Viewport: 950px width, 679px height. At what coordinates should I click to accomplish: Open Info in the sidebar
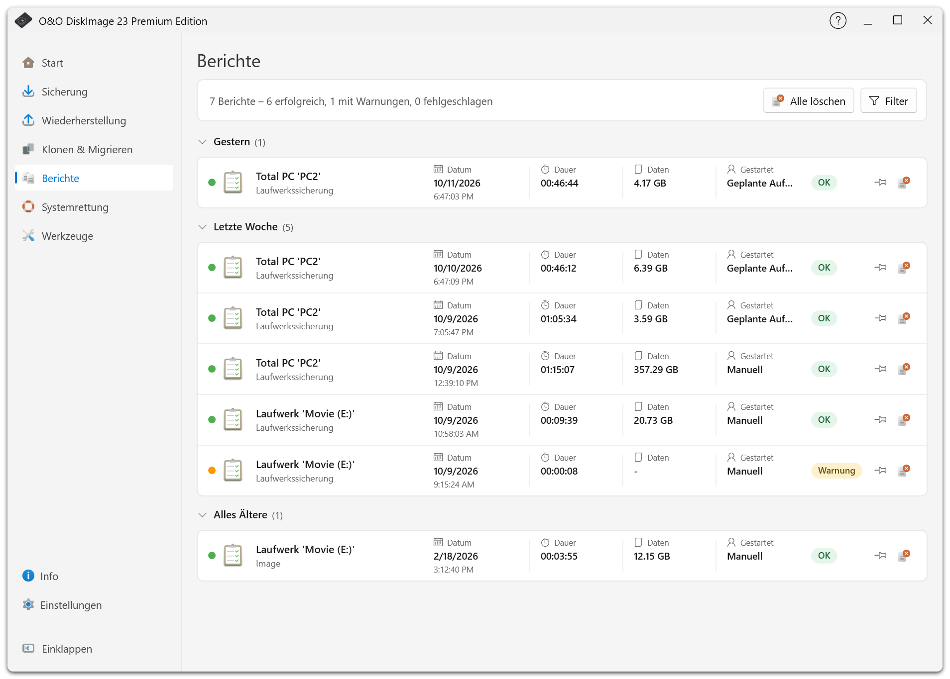tap(94, 576)
